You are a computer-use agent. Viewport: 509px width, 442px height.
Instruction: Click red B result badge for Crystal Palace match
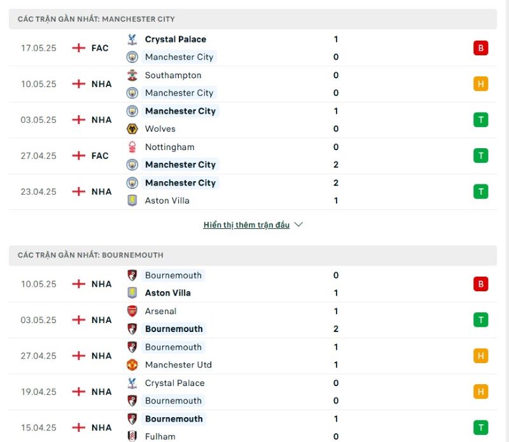(x=481, y=48)
